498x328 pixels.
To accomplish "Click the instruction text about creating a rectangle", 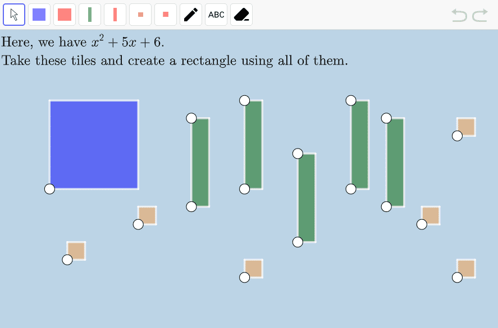I will [x=175, y=60].
